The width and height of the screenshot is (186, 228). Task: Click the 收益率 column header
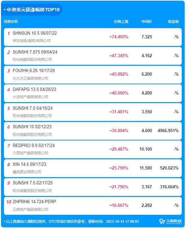click(173, 21)
